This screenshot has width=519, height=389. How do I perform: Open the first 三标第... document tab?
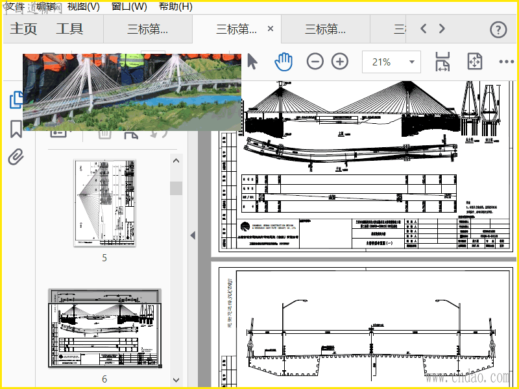[x=148, y=29]
